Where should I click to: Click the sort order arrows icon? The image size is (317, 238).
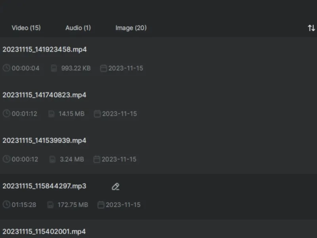coord(311,28)
